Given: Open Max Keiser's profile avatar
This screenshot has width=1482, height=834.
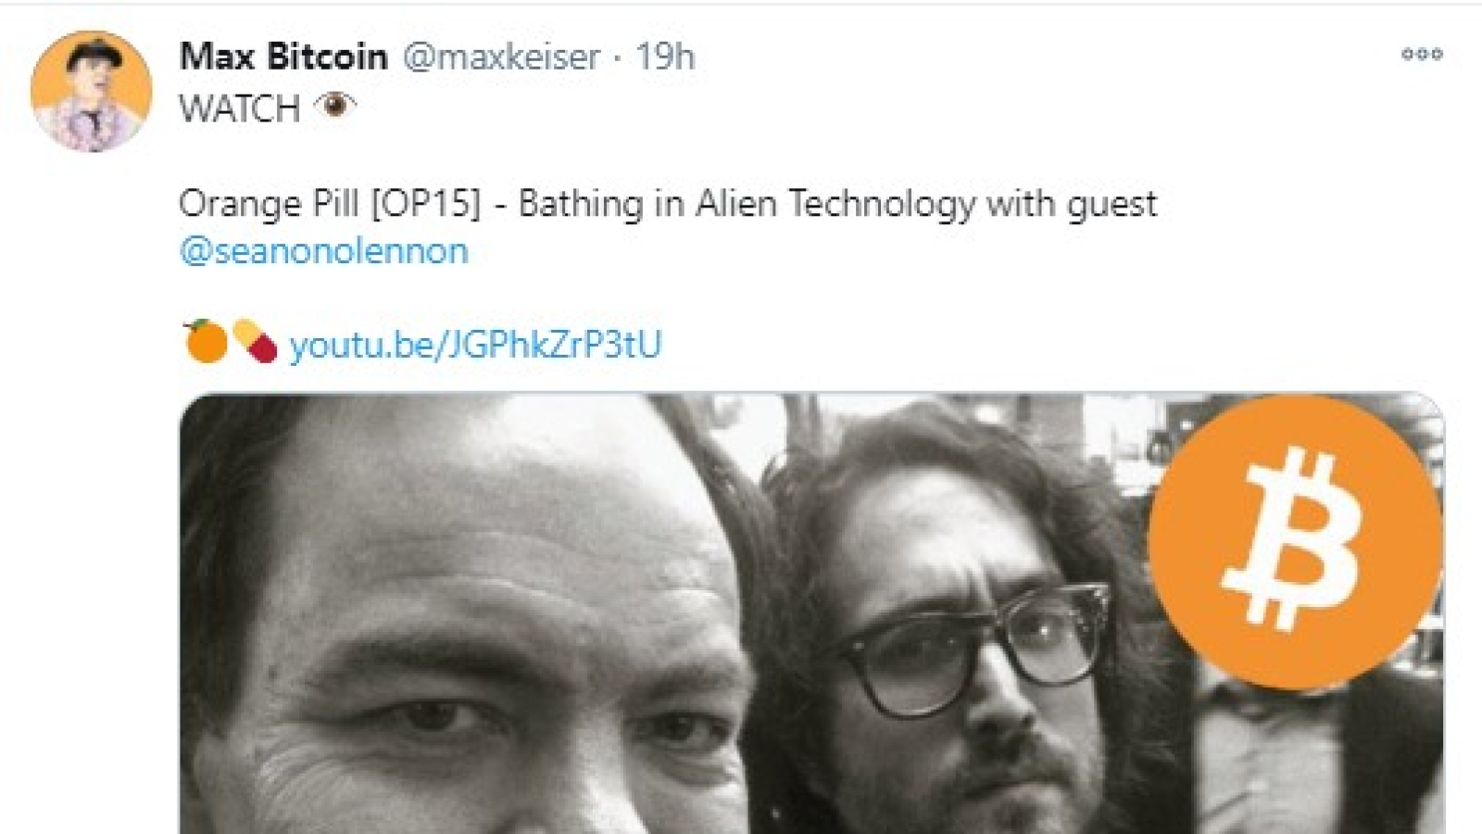Looking at the screenshot, I should pyautogui.click(x=91, y=91).
